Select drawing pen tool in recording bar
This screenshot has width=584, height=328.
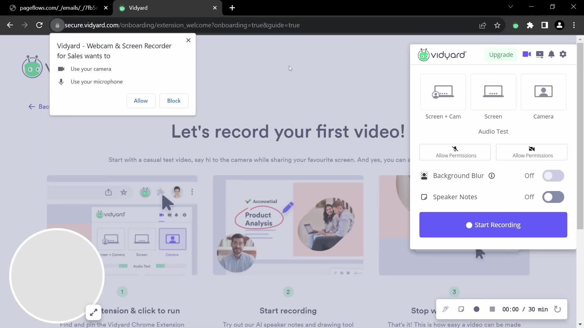[x=445, y=309]
